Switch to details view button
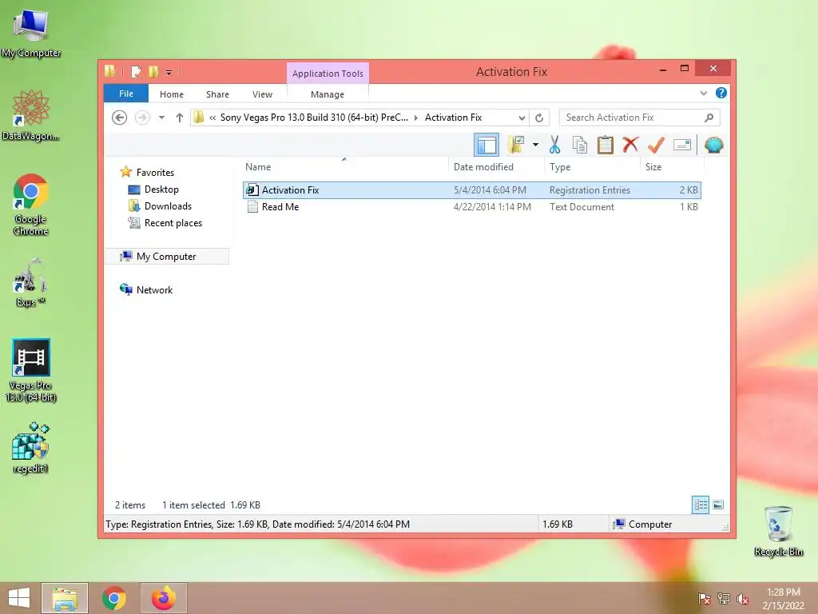The image size is (818, 614). 700,505
